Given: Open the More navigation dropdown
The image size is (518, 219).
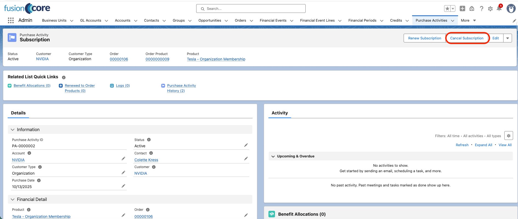Looking at the screenshot, I should (x=468, y=21).
